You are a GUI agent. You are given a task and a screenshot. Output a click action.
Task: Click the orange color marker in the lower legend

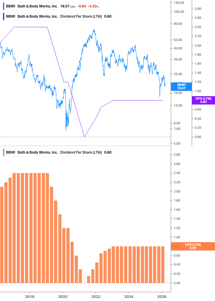tap(3, 152)
